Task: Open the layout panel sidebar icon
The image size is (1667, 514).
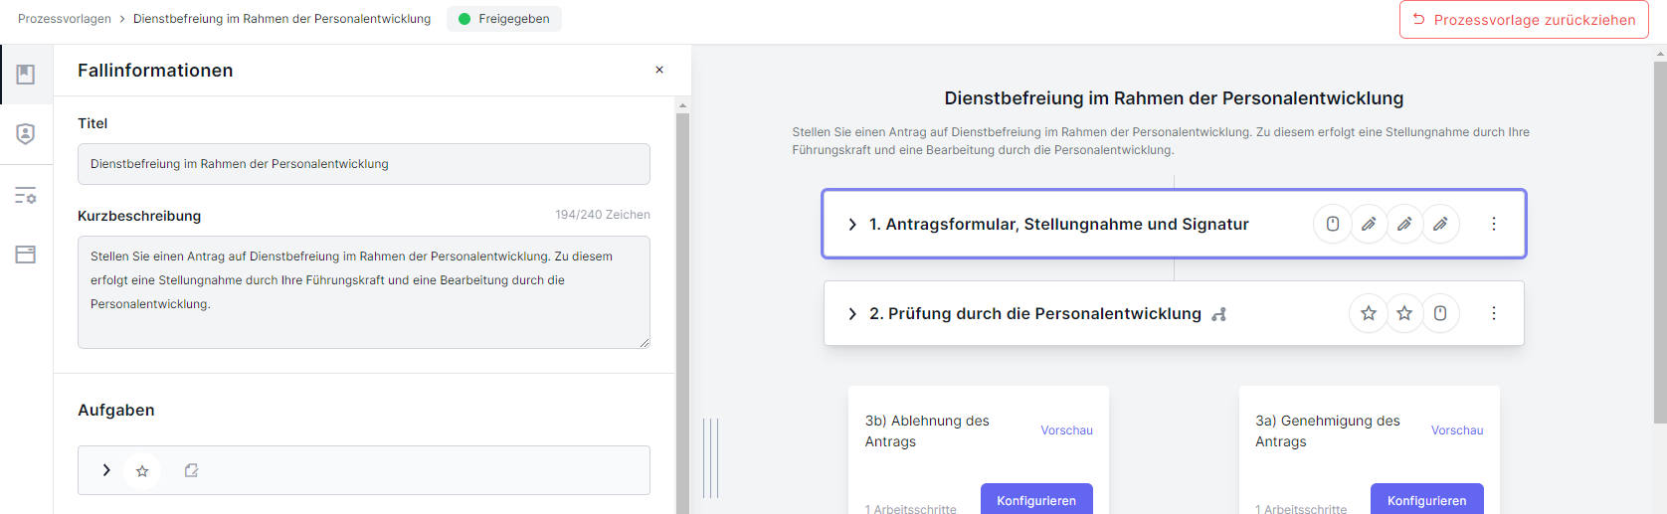Action: 26,255
